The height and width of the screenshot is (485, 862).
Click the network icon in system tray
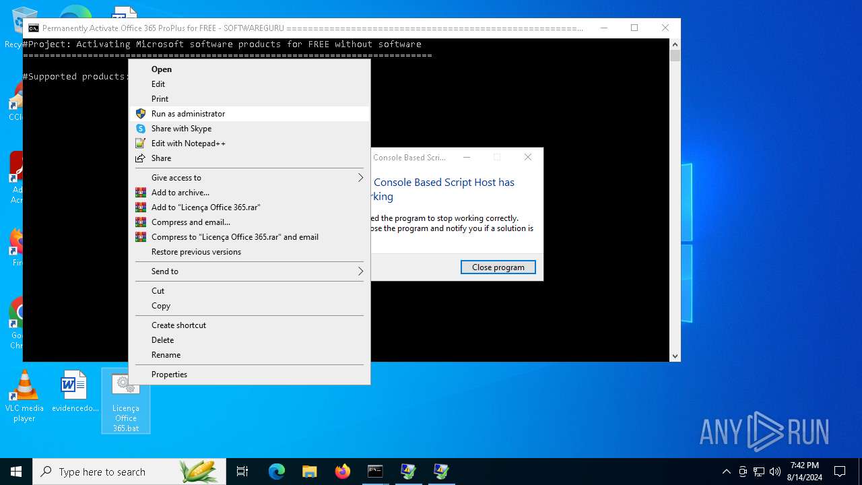[x=759, y=472]
